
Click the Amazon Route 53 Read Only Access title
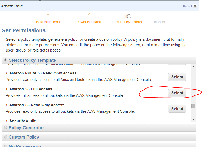(43, 73)
